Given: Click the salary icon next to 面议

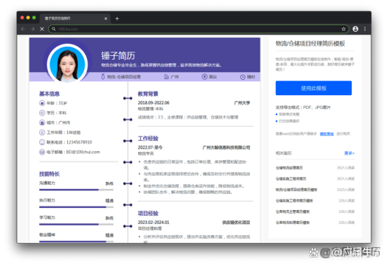Looking at the screenshot, I should point(204,77).
